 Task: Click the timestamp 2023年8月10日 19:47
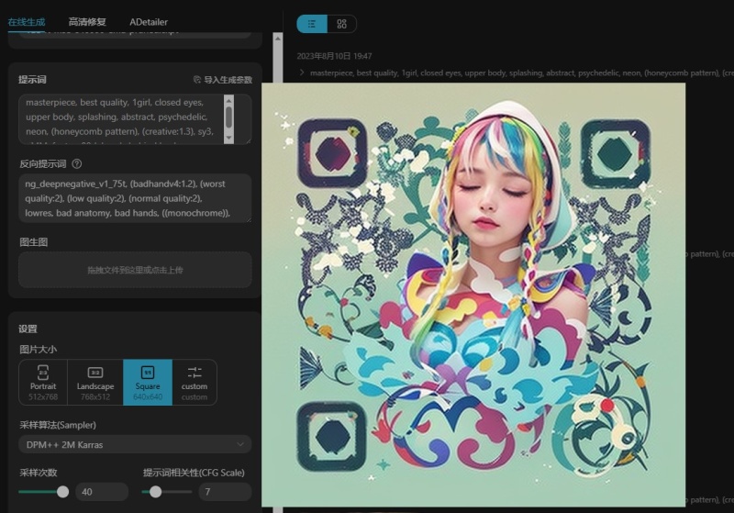tap(334, 56)
